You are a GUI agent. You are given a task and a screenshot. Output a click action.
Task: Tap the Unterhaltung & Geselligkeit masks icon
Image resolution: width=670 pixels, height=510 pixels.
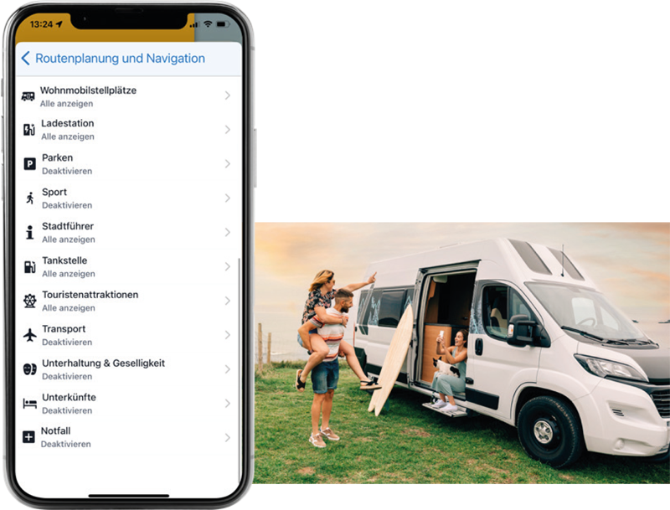click(29, 369)
